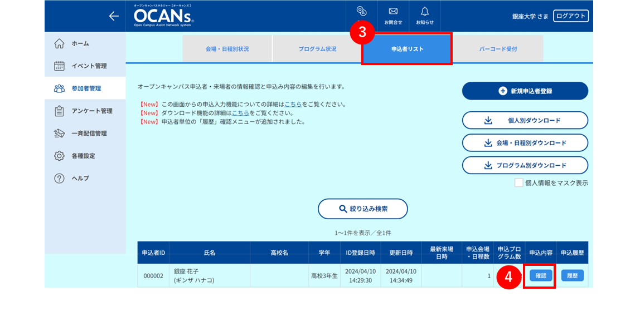Tick 個人情報をマスク表示 checkbox
The height and width of the screenshot is (336, 640).
point(519,183)
